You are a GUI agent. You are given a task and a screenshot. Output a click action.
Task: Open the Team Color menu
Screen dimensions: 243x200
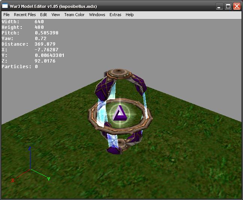click(74, 15)
